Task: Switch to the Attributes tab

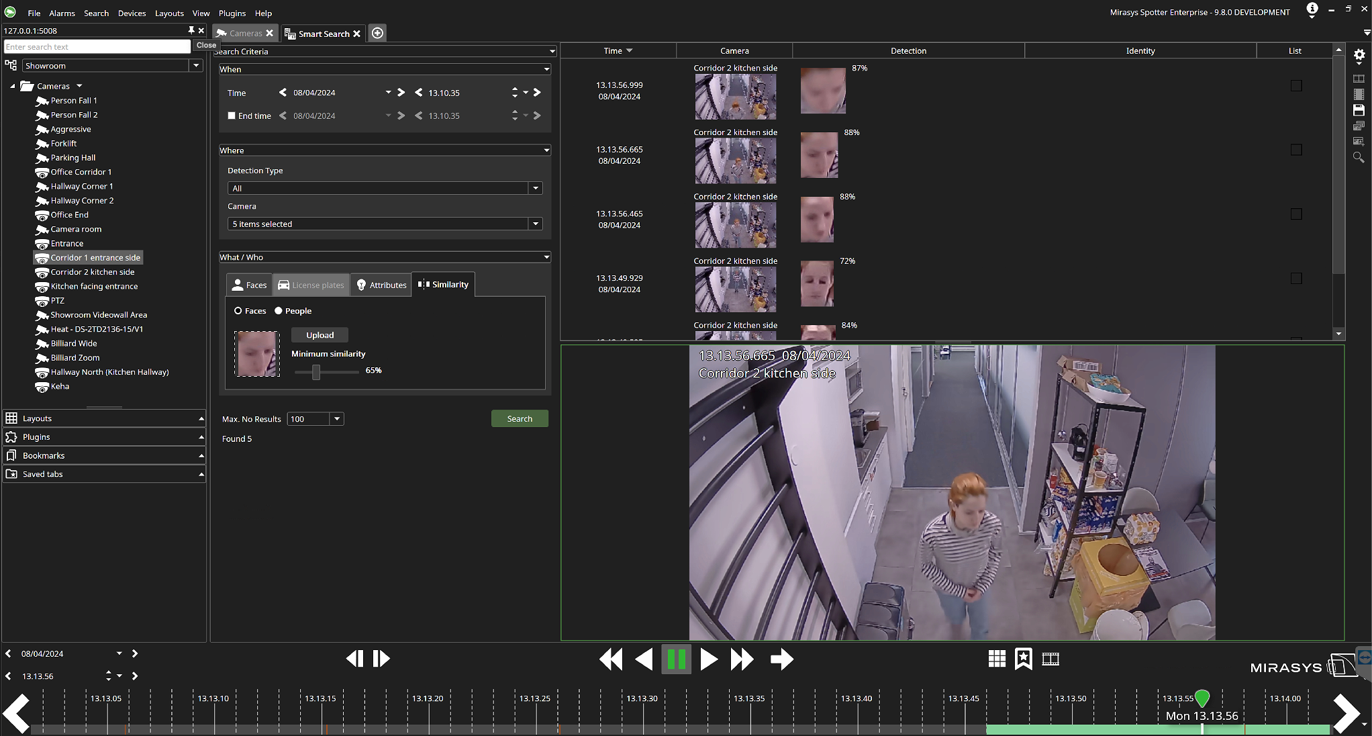Action: (x=381, y=285)
